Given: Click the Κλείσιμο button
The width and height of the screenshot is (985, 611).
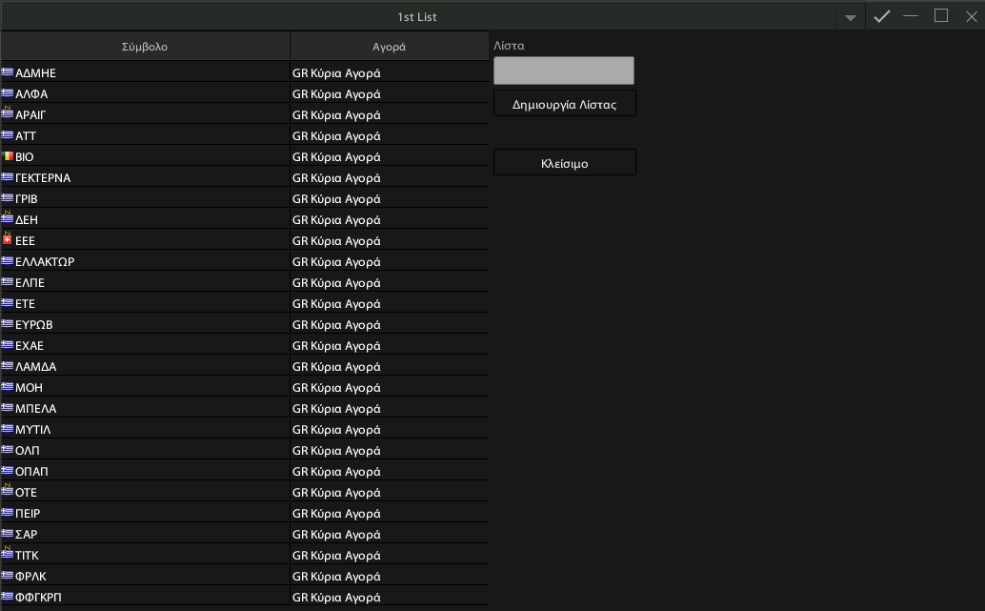Looking at the screenshot, I should pos(565,163).
